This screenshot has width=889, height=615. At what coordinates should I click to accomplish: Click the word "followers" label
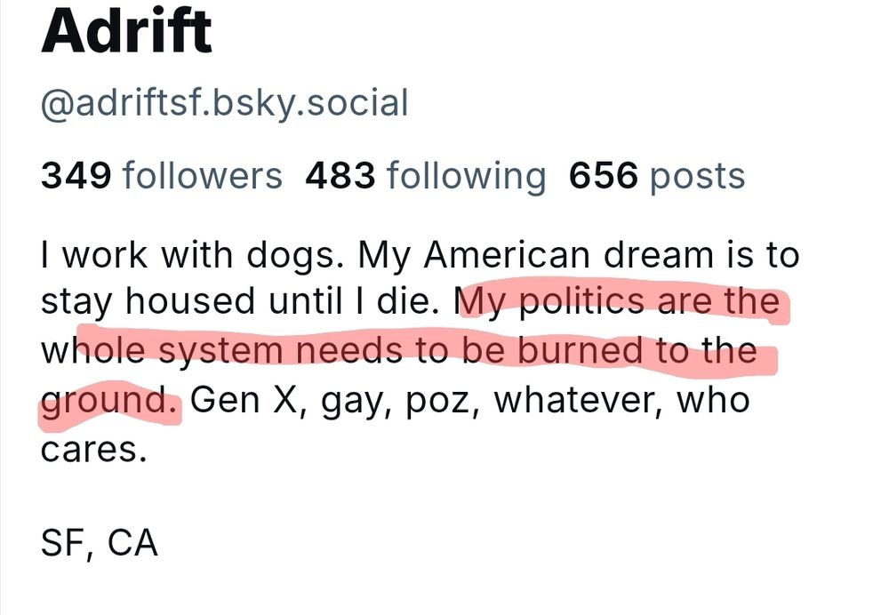tap(202, 175)
